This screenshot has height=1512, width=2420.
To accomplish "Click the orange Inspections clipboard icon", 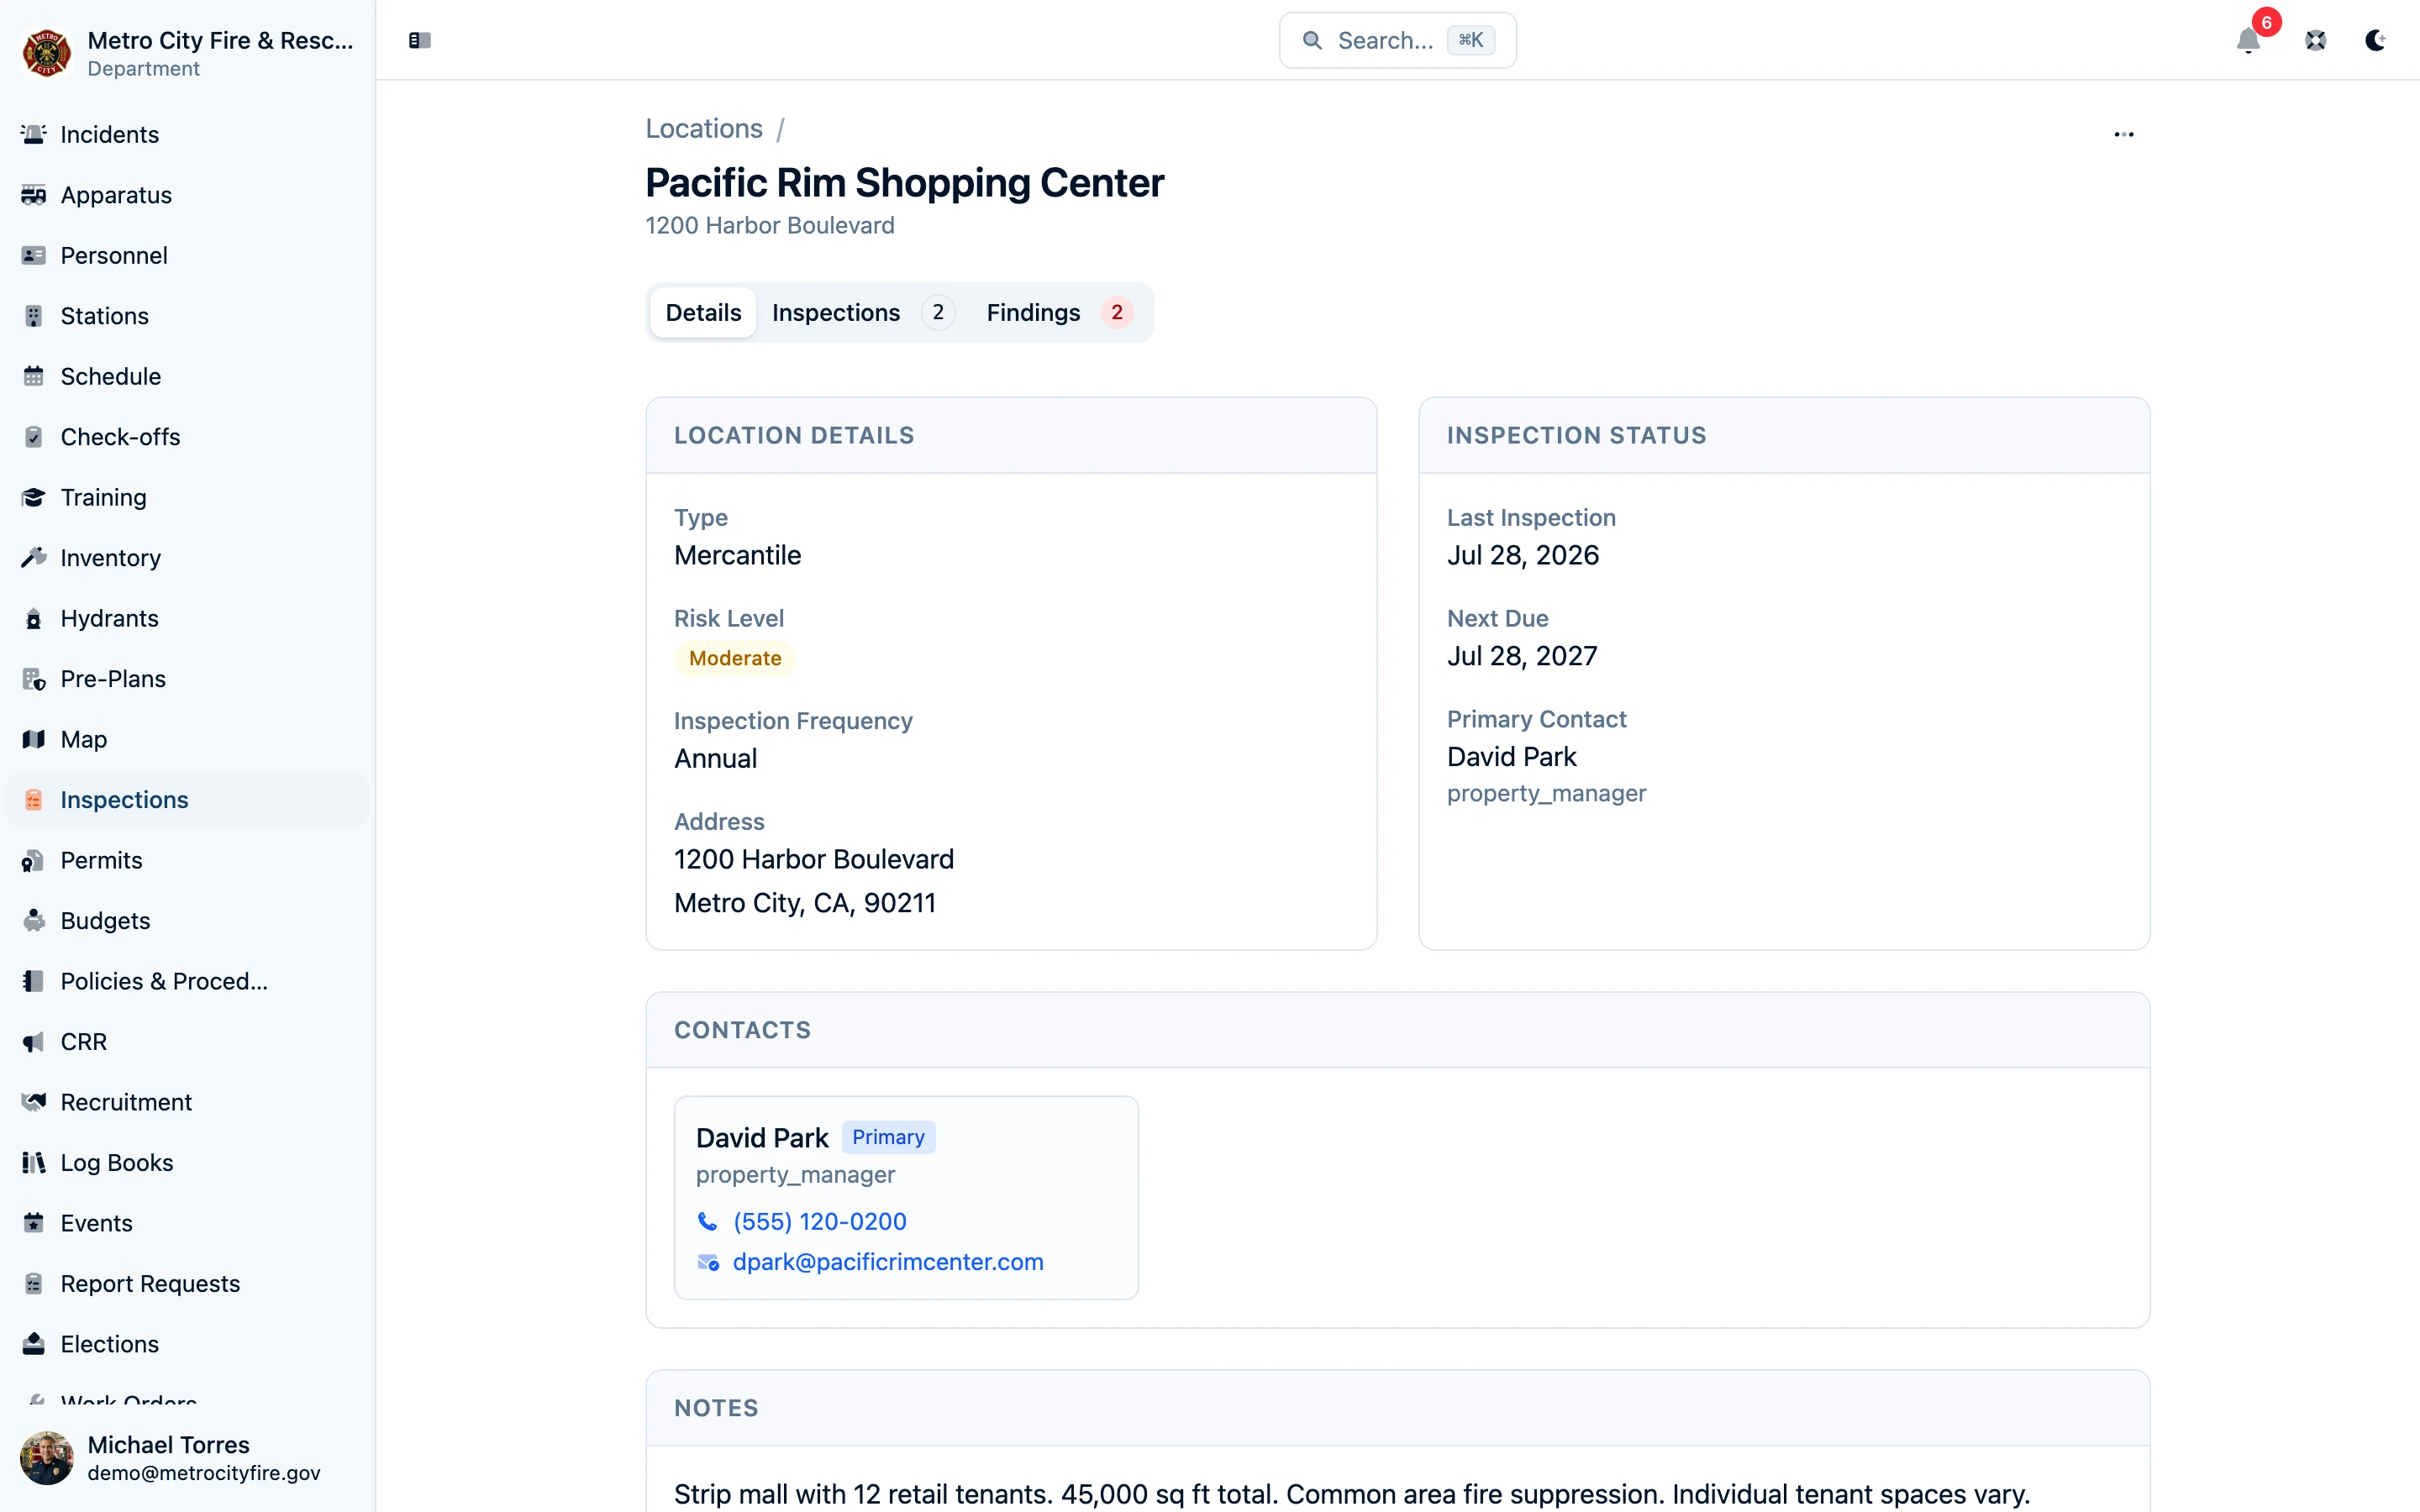I will point(34,800).
